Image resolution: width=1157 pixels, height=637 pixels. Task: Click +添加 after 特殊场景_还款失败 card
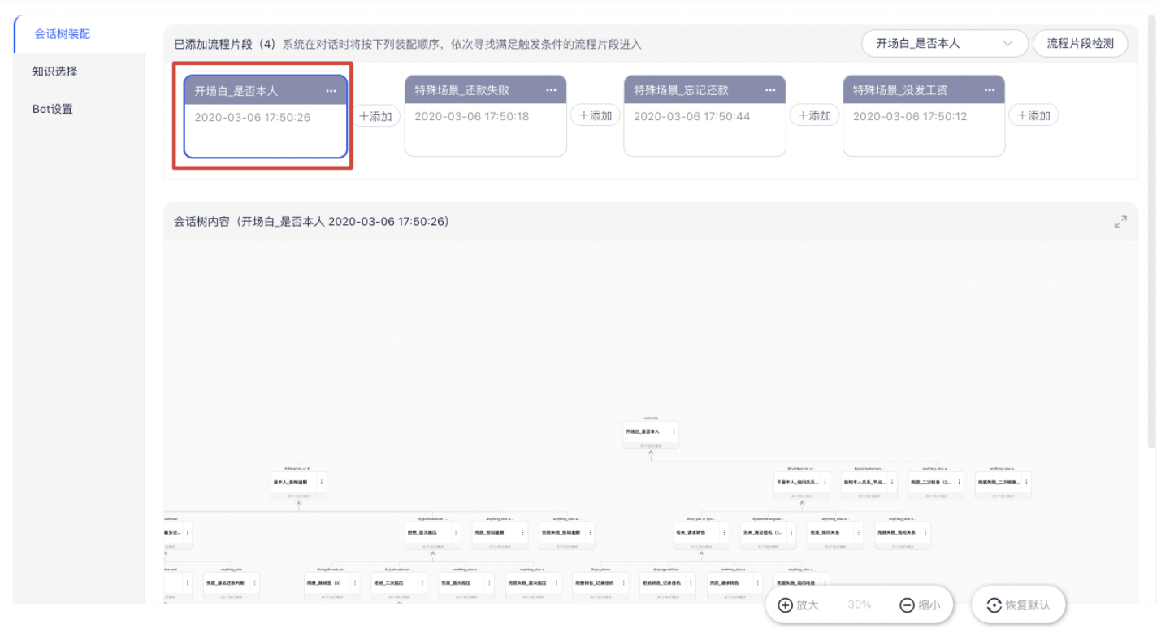tap(595, 115)
